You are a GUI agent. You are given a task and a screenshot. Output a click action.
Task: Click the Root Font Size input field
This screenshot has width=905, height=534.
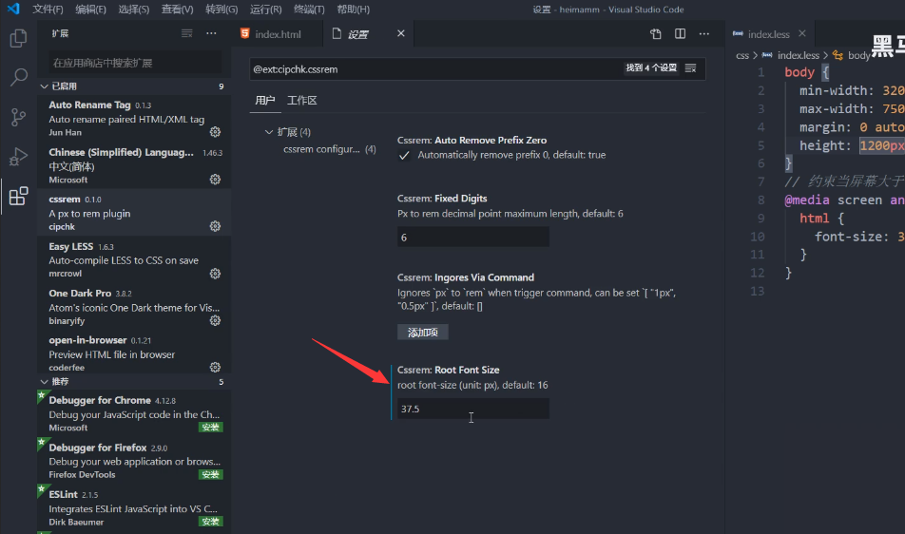[473, 409]
